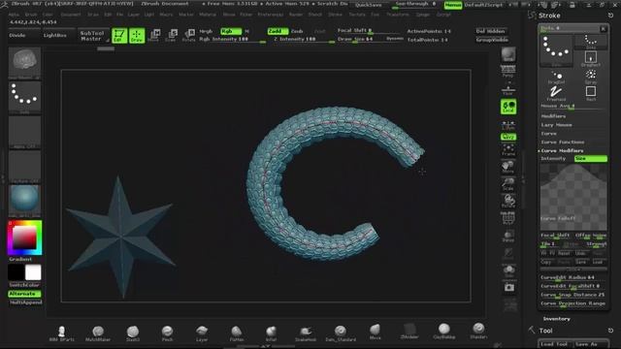621x349 pixels.
Task: Select the IMM BParts brush
Action: (x=62, y=333)
